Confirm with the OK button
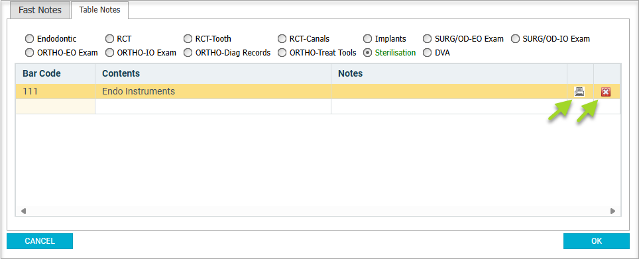 (597, 241)
